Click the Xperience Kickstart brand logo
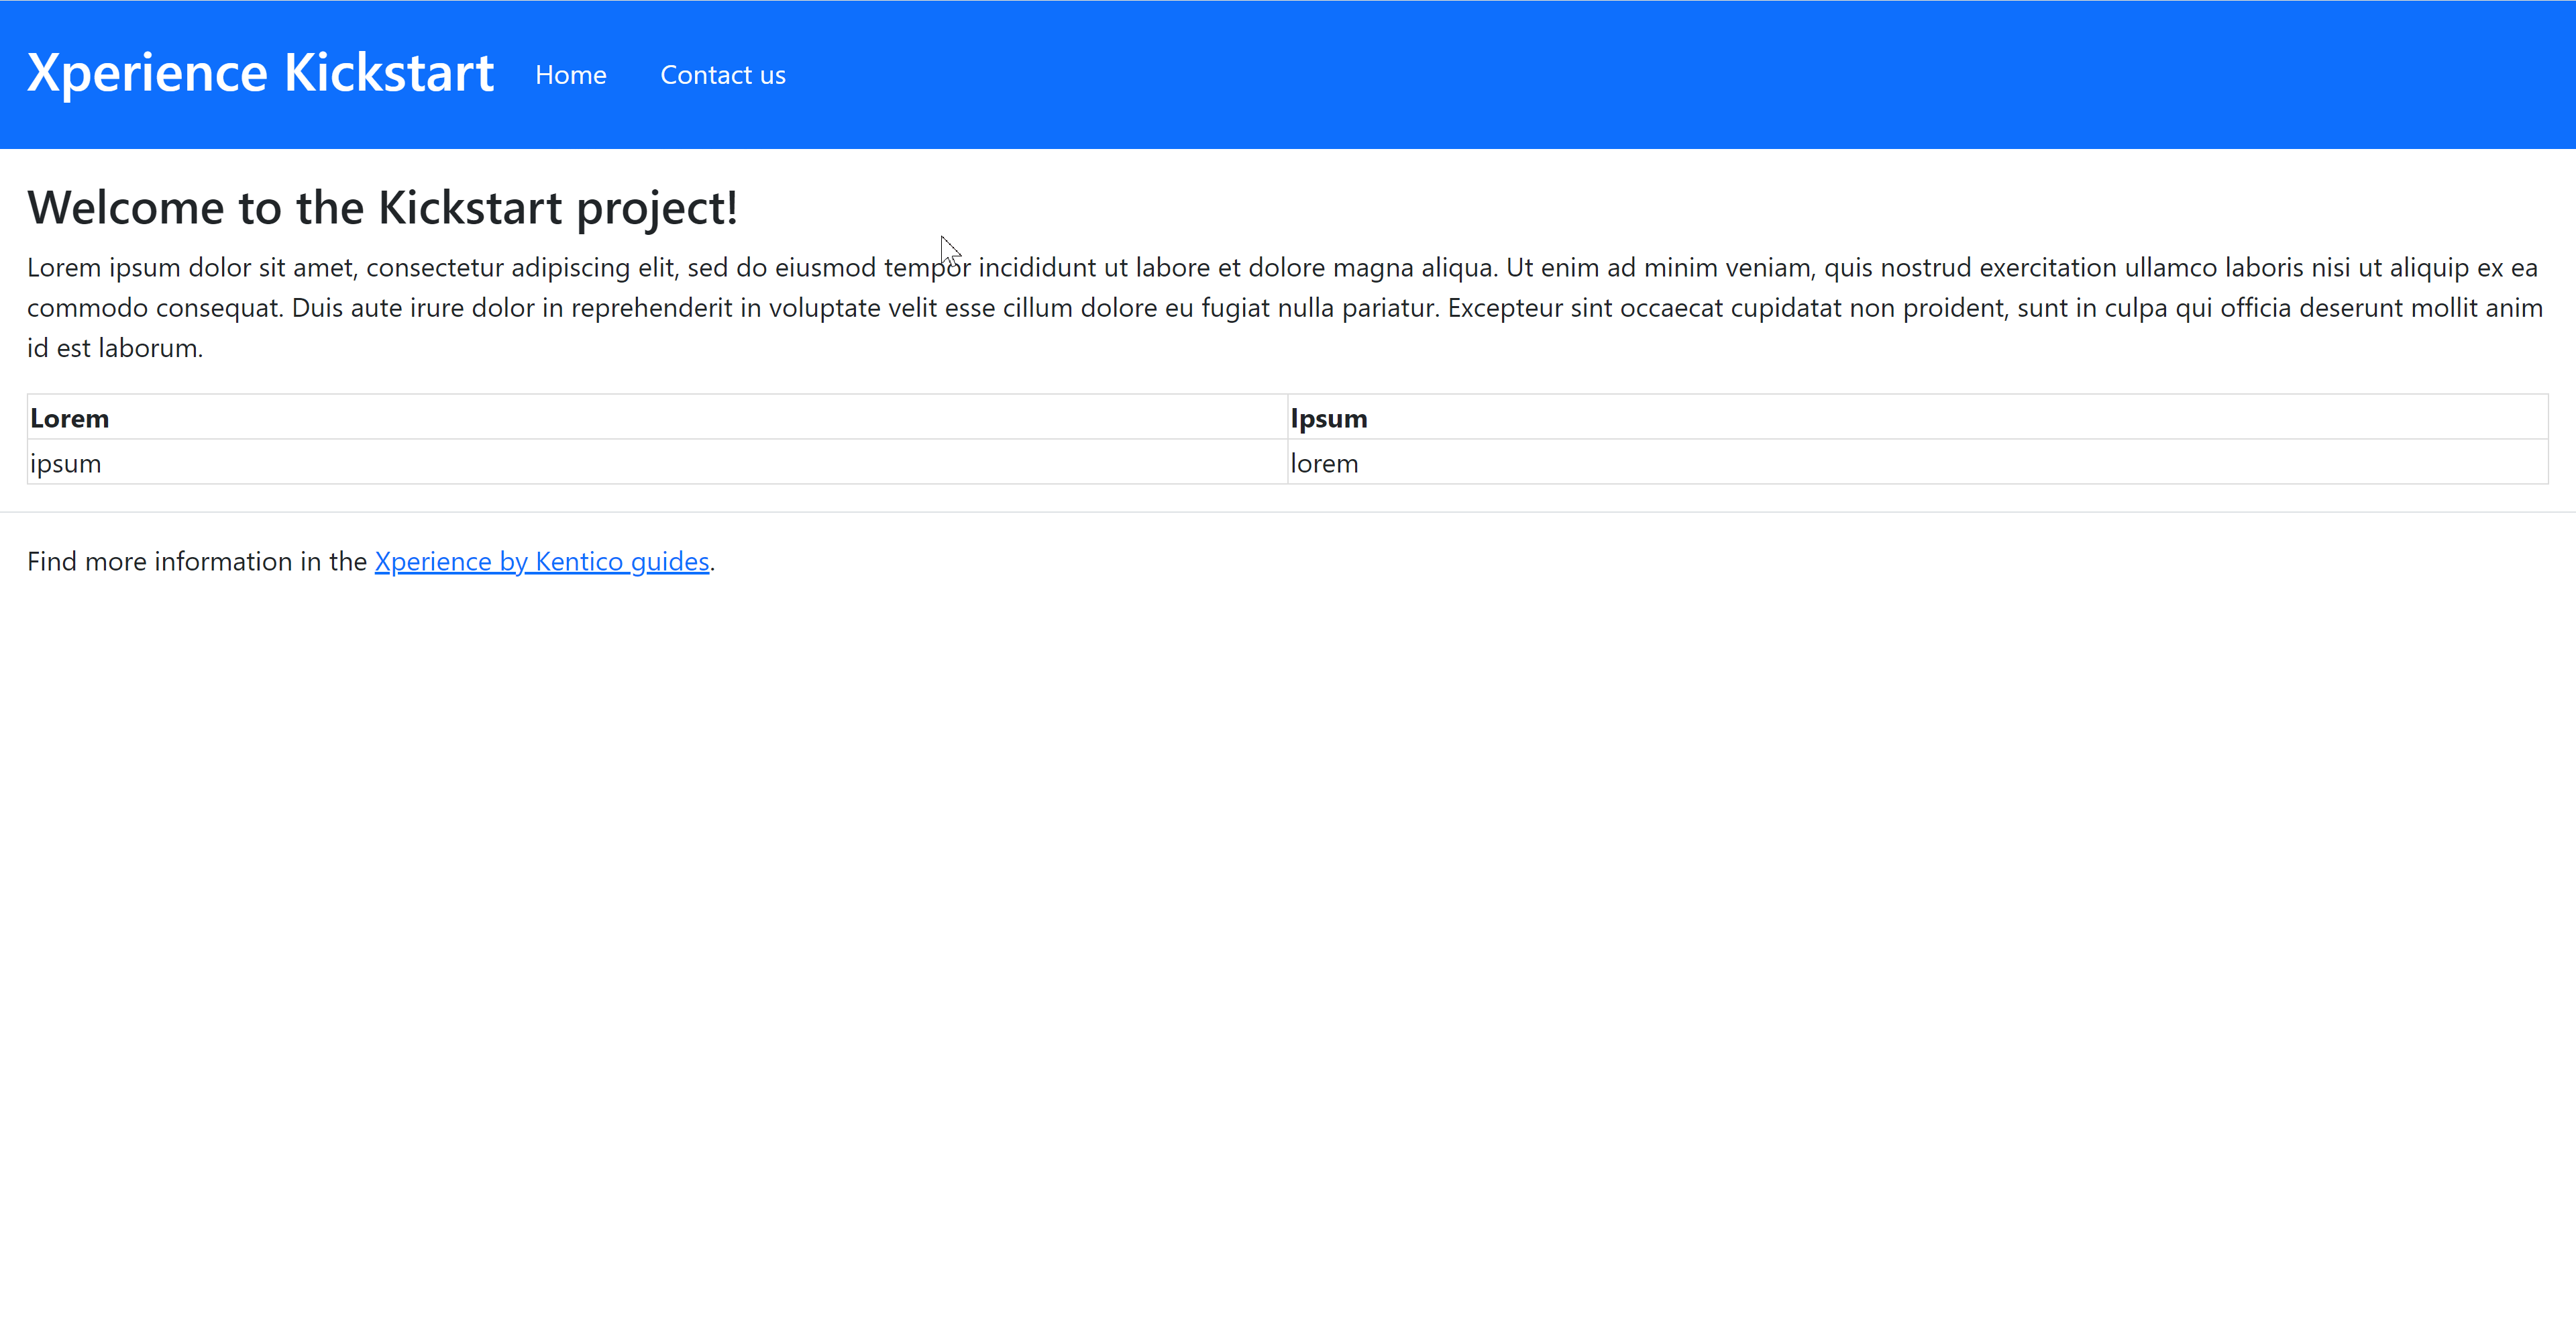2576x1341 pixels. pos(260,73)
